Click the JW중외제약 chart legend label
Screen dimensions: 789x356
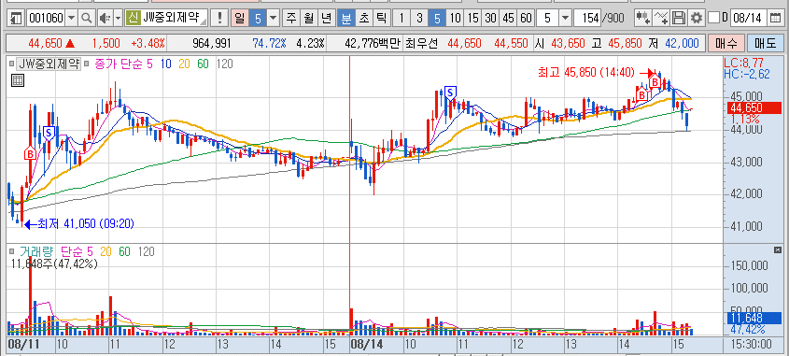coord(49,64)
